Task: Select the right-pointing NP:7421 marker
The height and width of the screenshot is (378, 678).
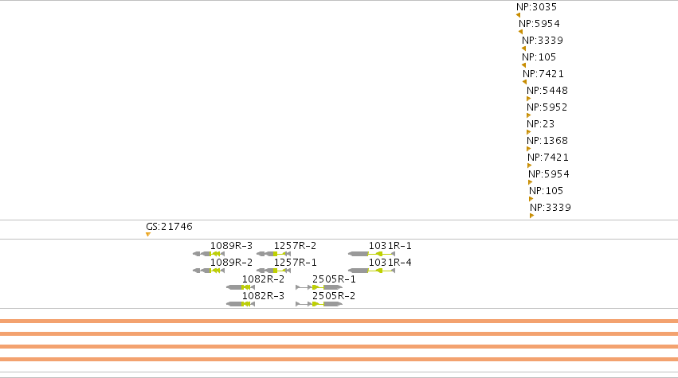Action: pos(530,166)
